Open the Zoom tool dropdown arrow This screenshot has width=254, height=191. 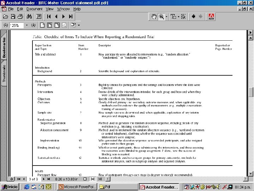167,17
